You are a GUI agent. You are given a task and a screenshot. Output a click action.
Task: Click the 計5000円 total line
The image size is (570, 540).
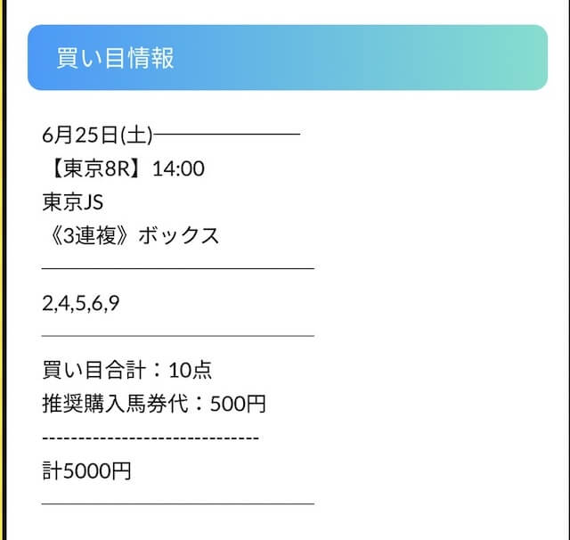(86, 470)
